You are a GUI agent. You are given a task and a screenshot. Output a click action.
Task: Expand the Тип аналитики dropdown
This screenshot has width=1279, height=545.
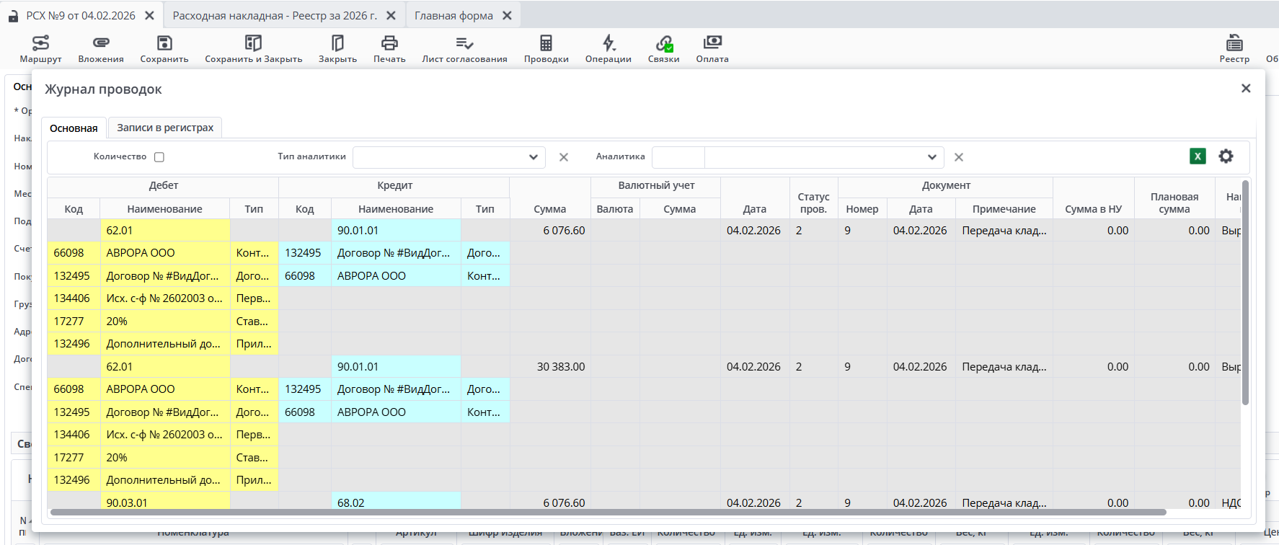(533, 157)
